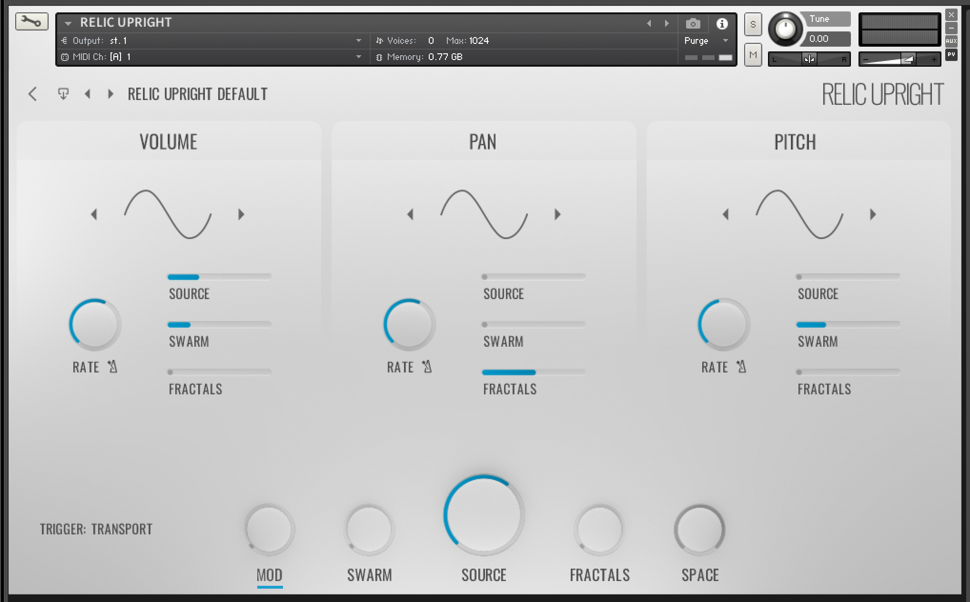Mute the instrument with the M button
Screen dimensions: 970x602
pos(753,55)
